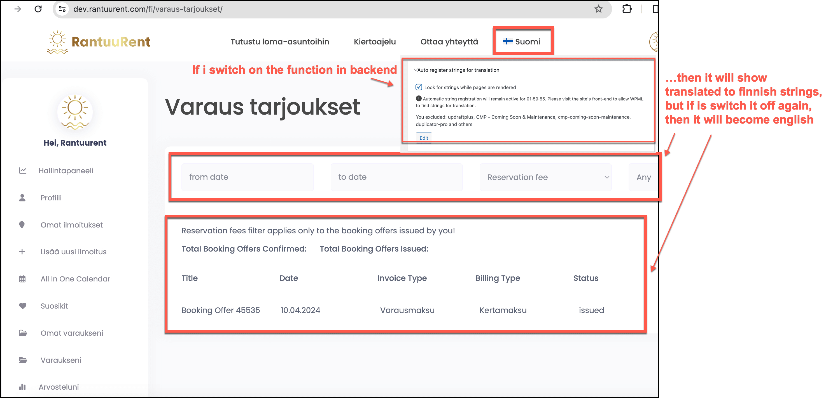Open All In One Calendar link
The image size is (826, 398).
(75, 279)
